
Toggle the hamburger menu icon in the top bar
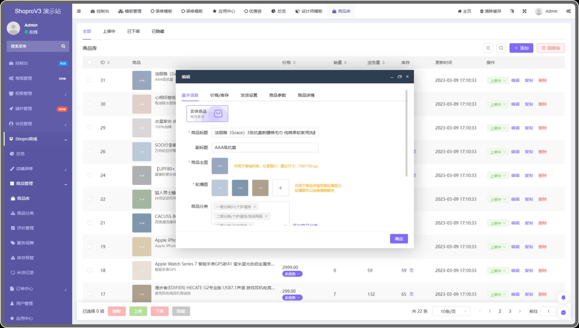pos(79,11)
